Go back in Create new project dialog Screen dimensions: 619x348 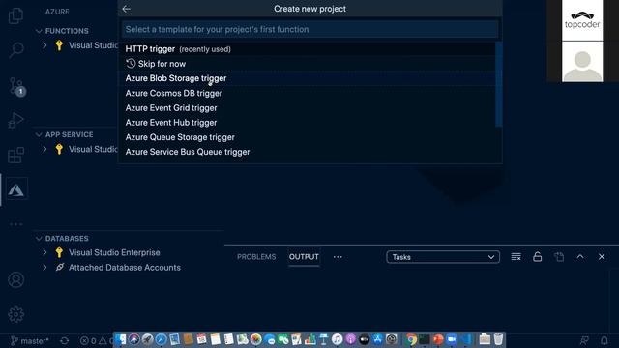[x=127, y=9]
